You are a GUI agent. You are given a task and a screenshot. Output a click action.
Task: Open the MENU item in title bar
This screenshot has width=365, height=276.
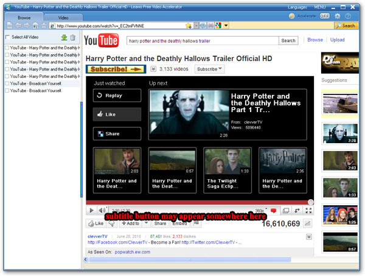pos(320,7)
